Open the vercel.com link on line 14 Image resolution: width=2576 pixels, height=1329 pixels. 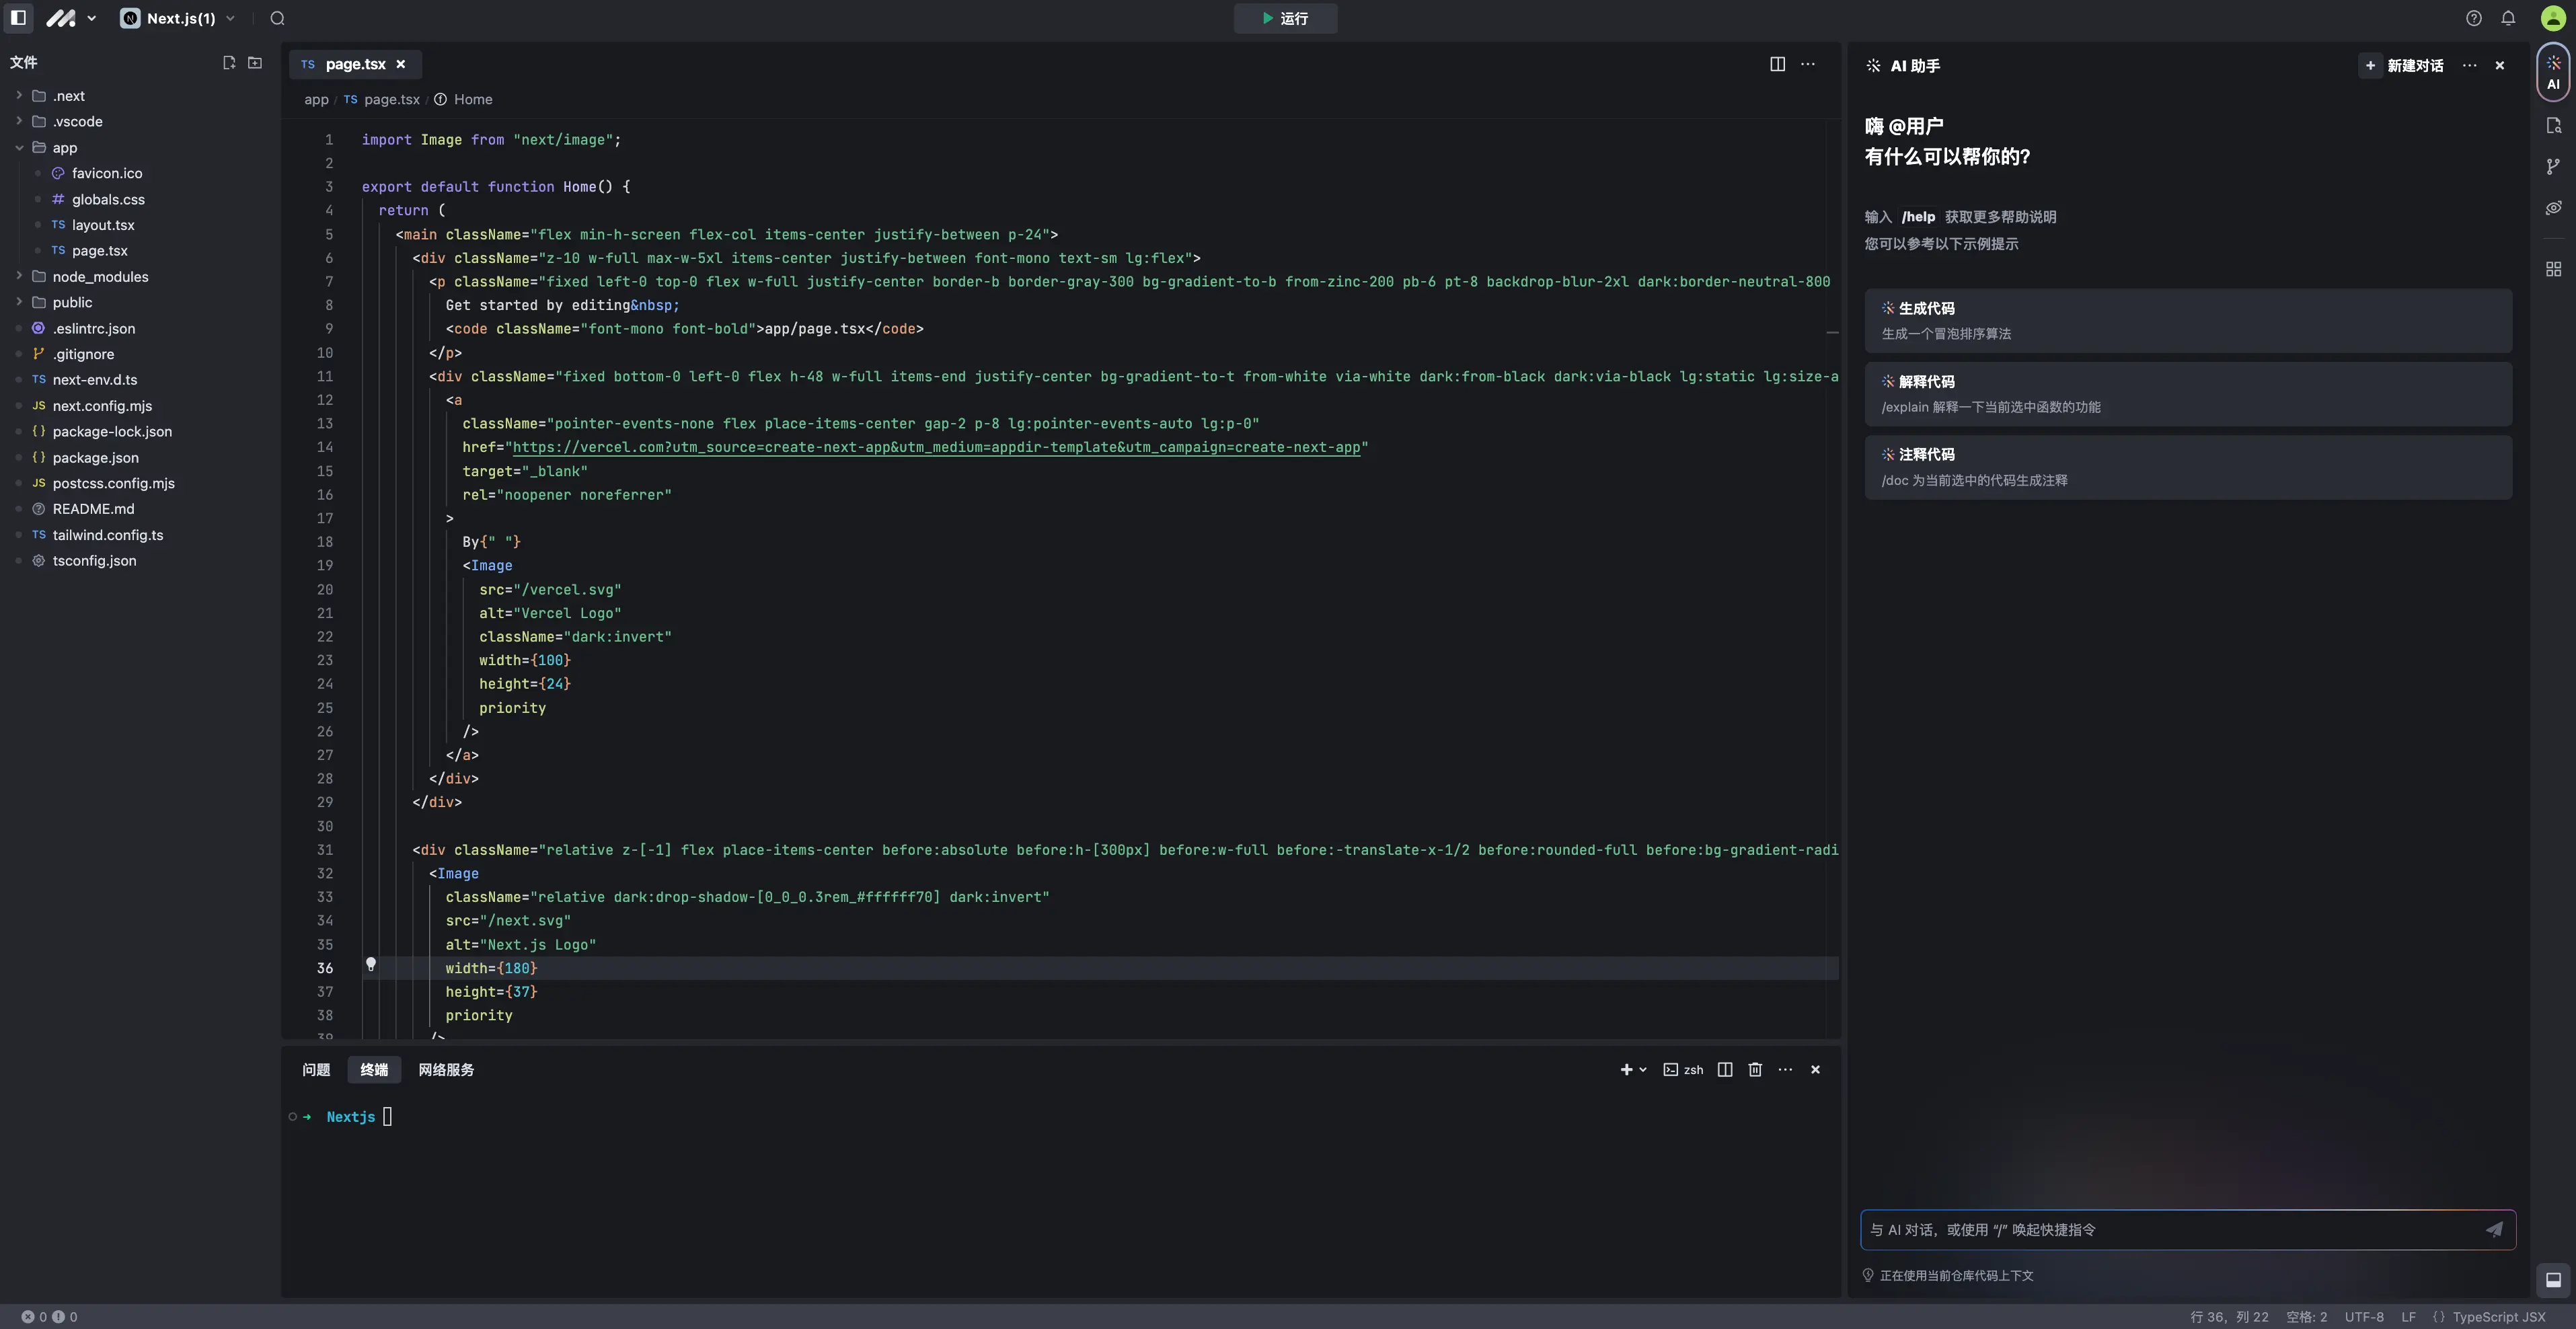[936, 447]
